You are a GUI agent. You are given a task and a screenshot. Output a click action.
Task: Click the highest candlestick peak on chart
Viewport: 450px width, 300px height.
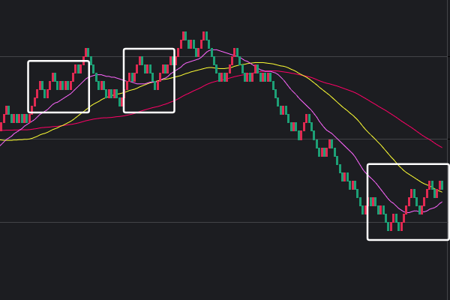(x=184, y=36)
